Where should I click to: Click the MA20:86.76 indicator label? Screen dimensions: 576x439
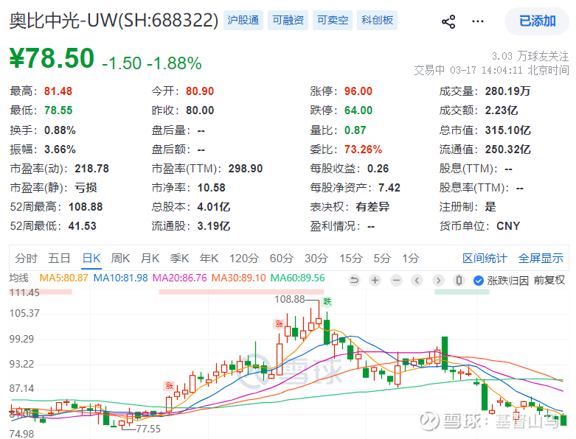tap(180, 278)
